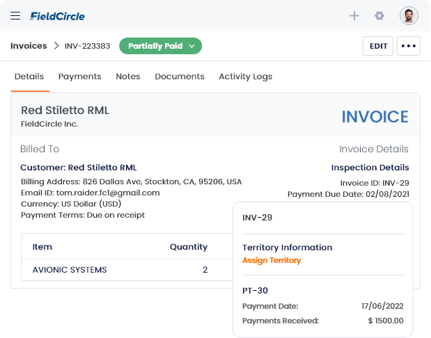Viewport: 431px width, 338px height.
Task: Click the billing address line
Action: pos(132,182)
